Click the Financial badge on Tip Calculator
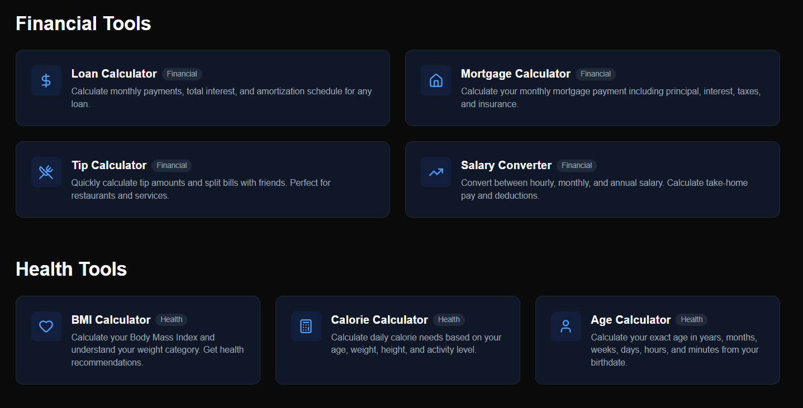The height and width of the screenshot is (408, 803). [172, 165]
